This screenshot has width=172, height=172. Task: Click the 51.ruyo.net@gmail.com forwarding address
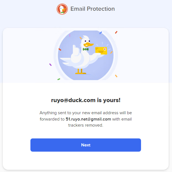click(88, 119)
